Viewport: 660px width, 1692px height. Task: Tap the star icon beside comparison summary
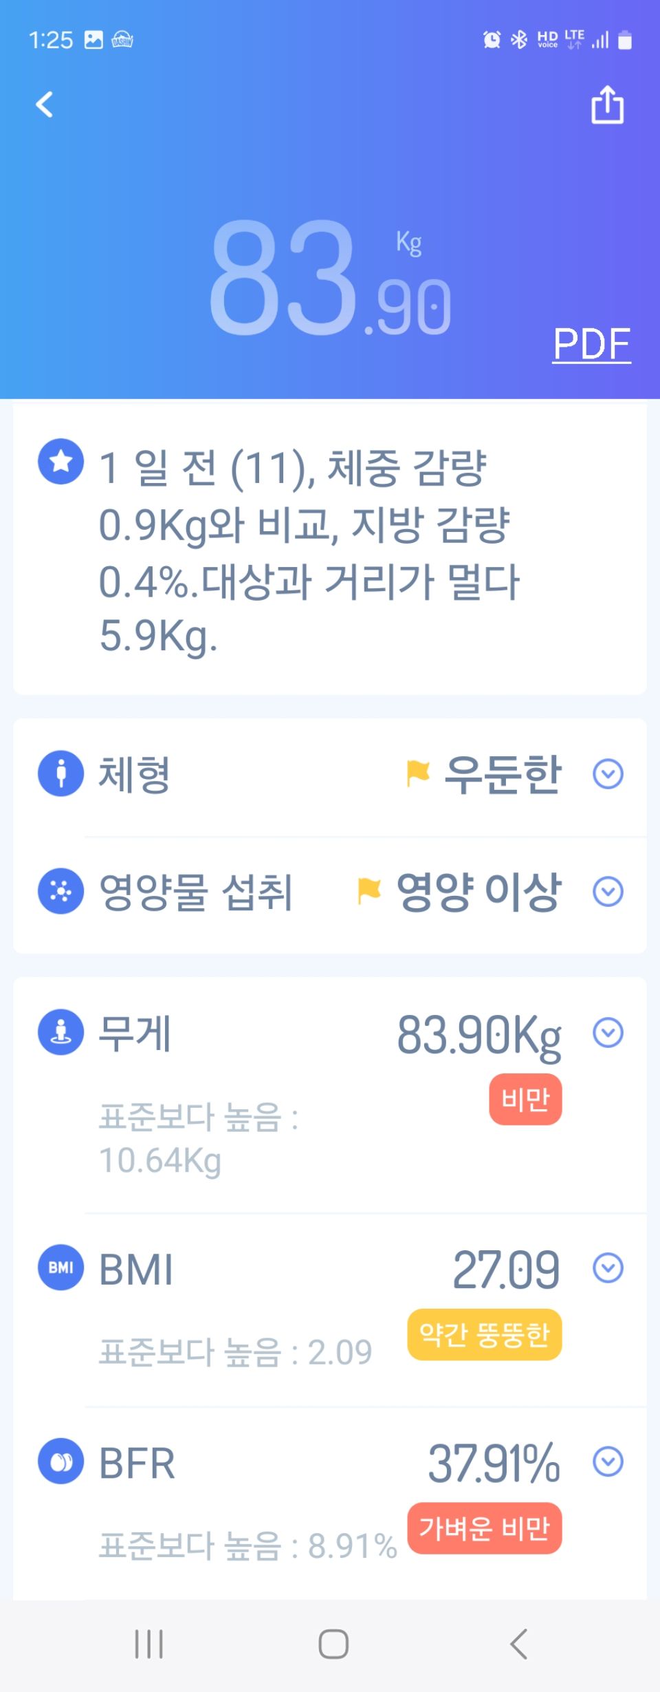pos(60,461)
